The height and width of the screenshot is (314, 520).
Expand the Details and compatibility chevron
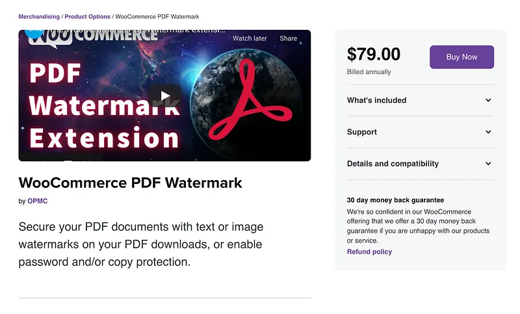[488, 164]
